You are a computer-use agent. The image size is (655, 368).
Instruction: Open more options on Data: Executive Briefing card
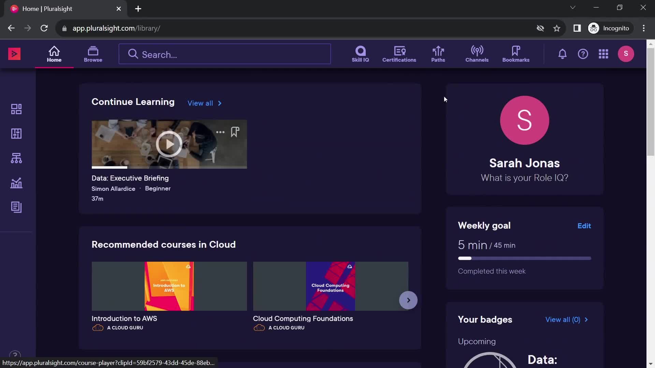coord(220,132)
